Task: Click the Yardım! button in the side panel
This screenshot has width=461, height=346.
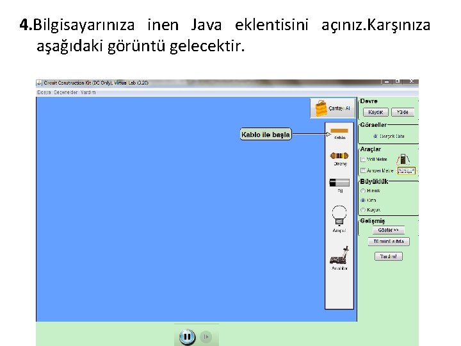Action: (x=389, y=256)
